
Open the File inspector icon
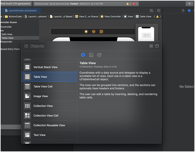click(183, 11)
